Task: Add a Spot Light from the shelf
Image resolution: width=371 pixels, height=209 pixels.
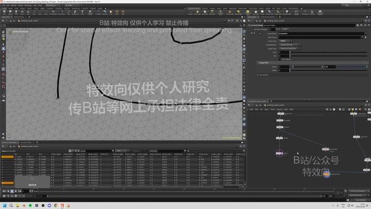Action: [205, 12]
